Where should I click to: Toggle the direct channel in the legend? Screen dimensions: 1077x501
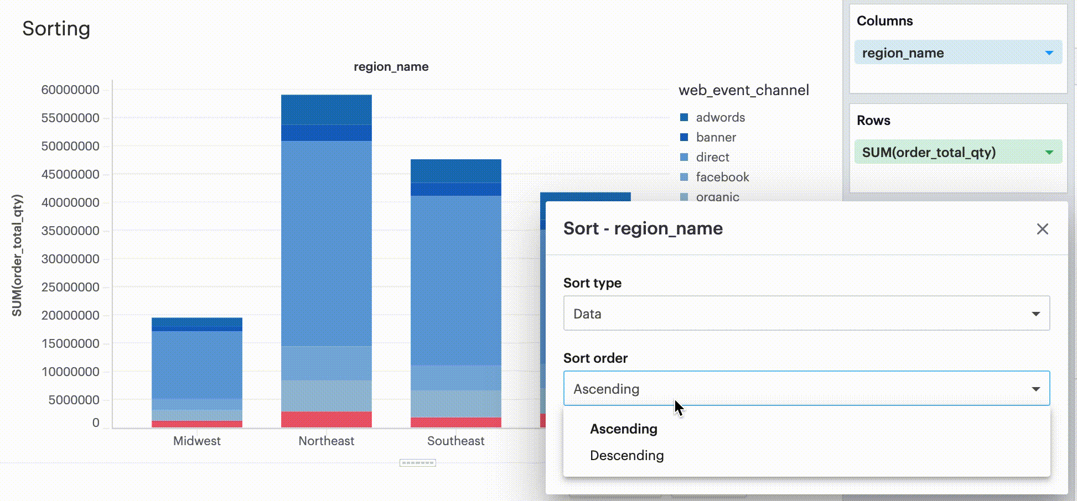pos(712,157)
